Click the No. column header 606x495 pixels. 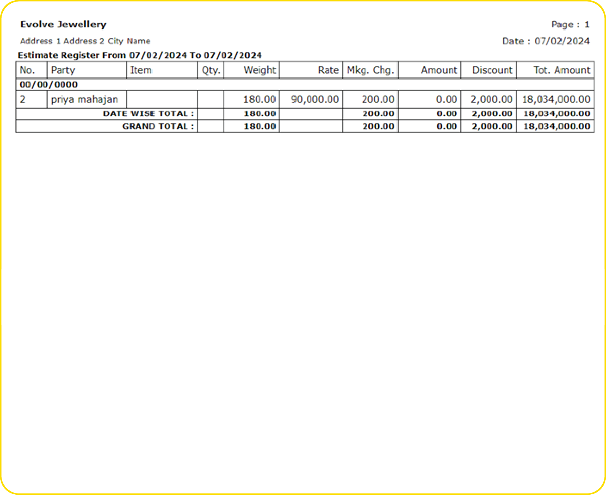pos(27,70)
